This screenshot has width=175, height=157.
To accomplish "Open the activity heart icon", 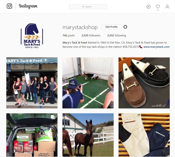I will pyautogui.click(x=158, y=7).
